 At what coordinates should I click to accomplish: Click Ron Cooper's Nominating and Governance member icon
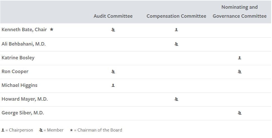tap(240, 71)
